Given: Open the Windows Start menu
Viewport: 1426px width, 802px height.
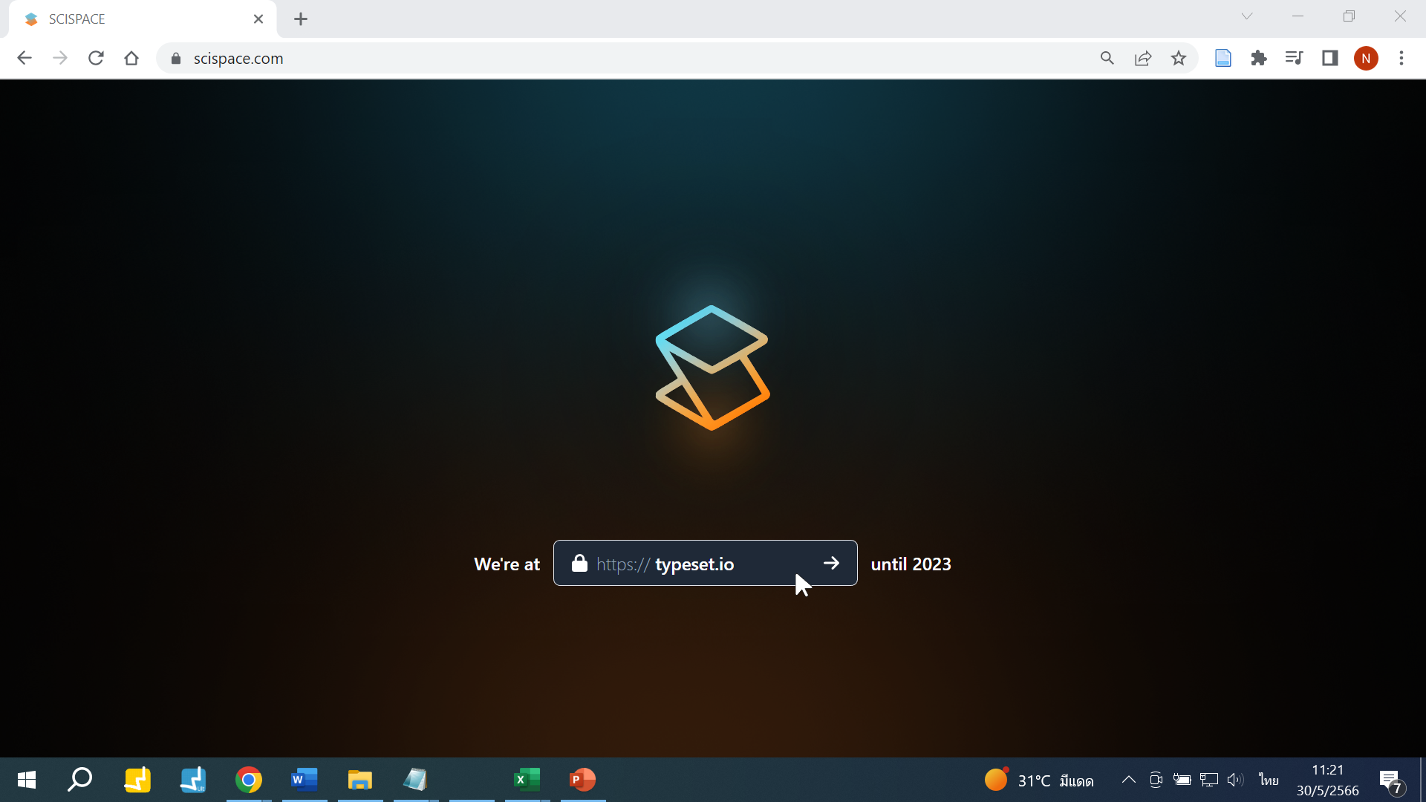Looking at the screenshot, I should (27, 780).
